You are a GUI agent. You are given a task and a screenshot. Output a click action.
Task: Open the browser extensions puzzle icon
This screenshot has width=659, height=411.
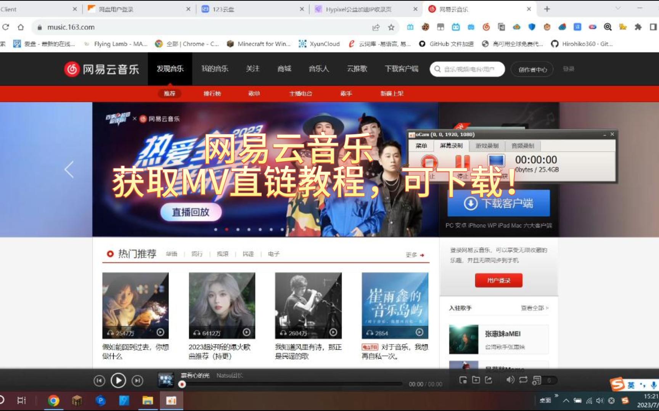click(638, 27)
